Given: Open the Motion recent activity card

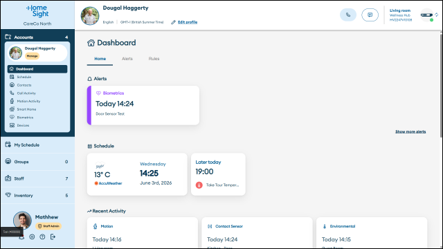Looking at the screenshot, I should [143, 233].
